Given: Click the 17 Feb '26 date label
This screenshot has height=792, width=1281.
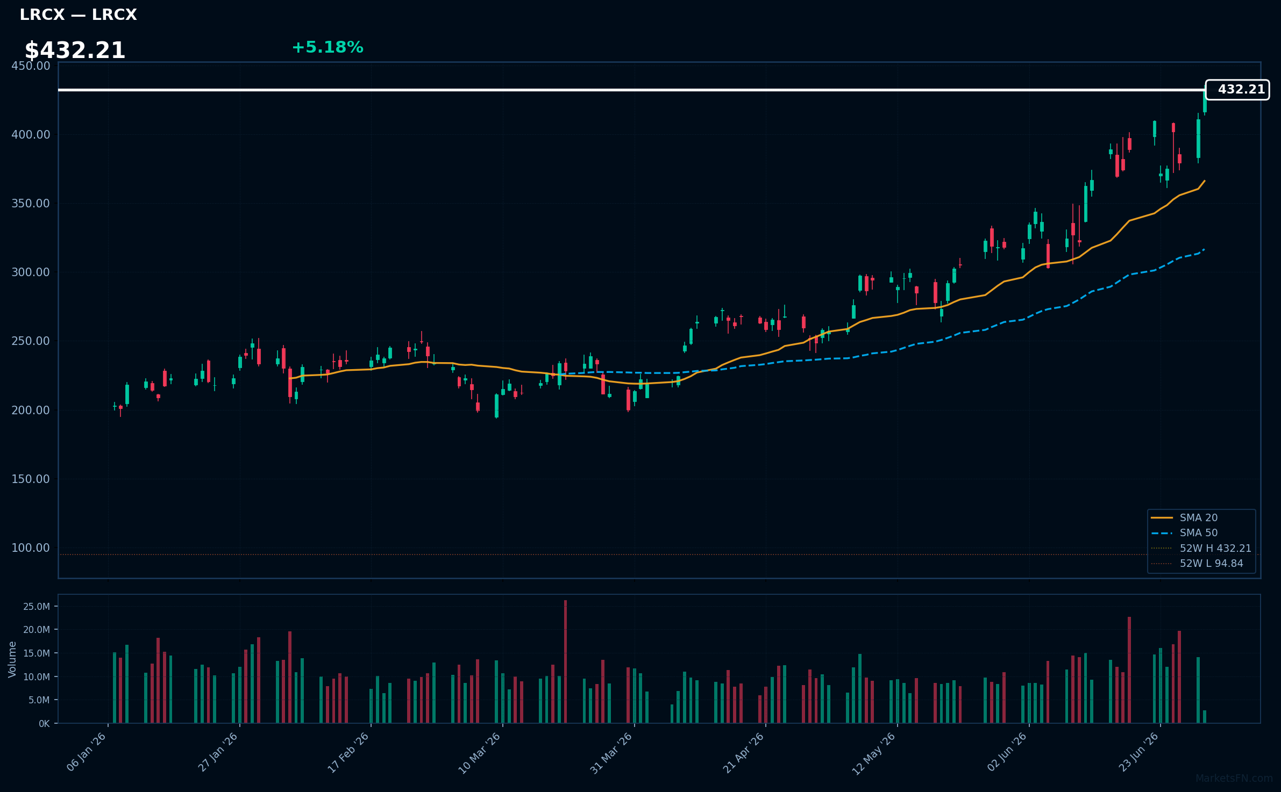Looking at the screenshot, I should pos(348,752).
